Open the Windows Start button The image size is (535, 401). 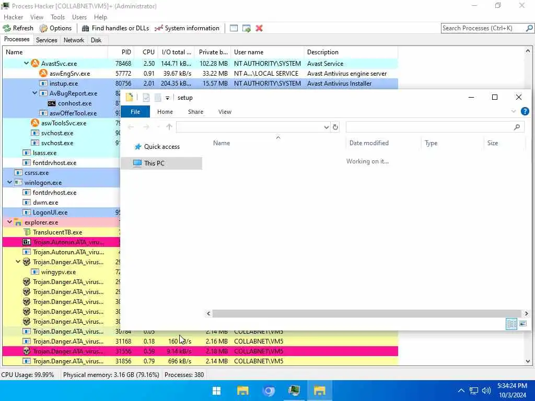pyautogui.click(x=216, y=391)
